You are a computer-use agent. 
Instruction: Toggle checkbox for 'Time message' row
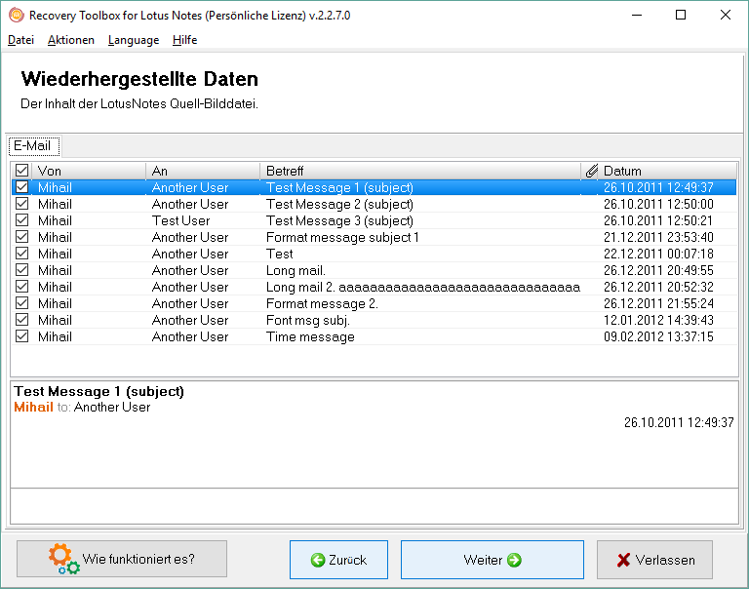(22, 336)
